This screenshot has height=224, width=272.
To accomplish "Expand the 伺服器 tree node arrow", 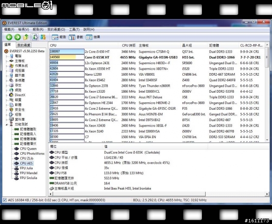I will click(x=7, y=71).
